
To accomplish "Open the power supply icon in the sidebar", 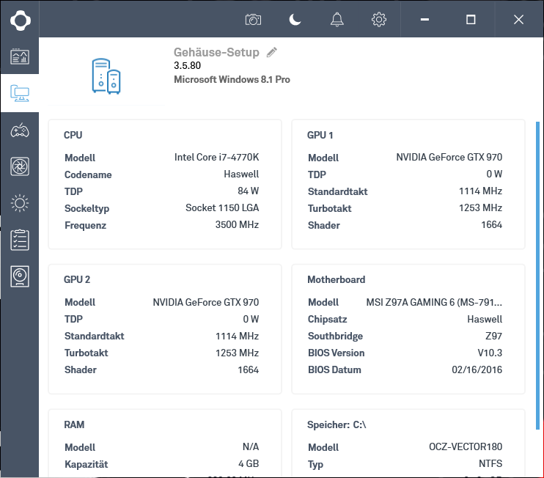I will pyautogui.click(x=20, y=276).
